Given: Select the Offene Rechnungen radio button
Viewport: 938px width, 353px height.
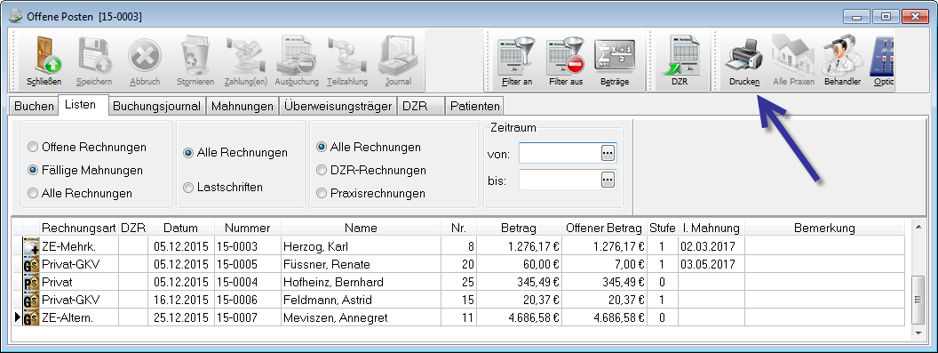Looking at the screenshot, I should click(33, 147).
